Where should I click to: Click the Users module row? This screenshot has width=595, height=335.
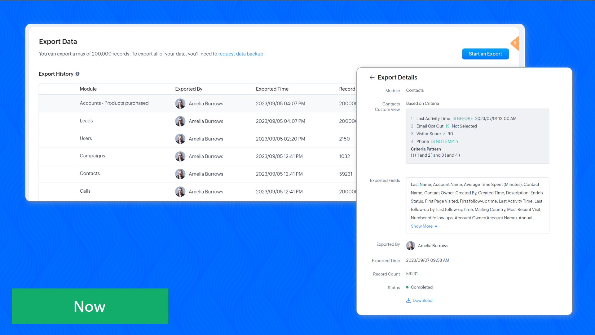[x=86, y=139]
